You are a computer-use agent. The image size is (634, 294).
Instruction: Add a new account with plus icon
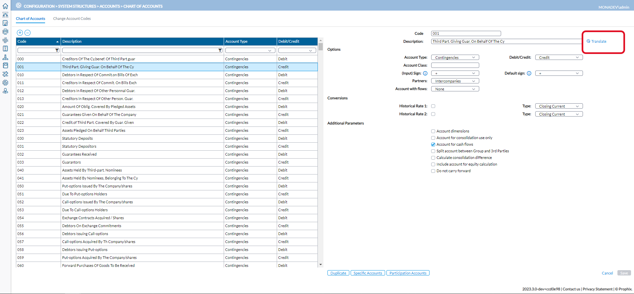point(20,33)
